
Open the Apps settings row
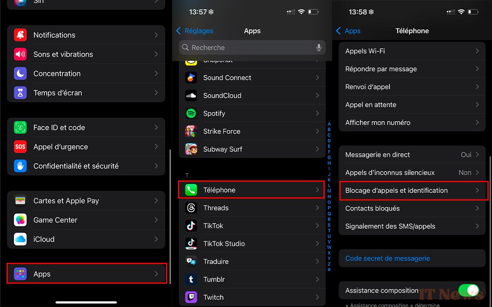(x=87, y=274)
